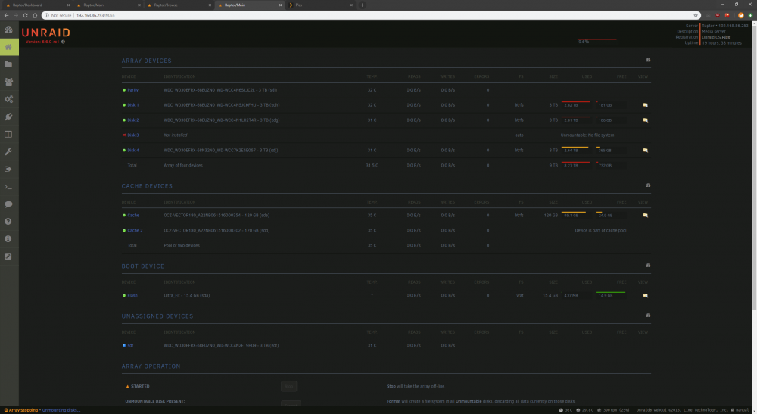Click Disk 1 used space bar 2.82 TB
The image size is (757, 414).
tap(575, 104)
